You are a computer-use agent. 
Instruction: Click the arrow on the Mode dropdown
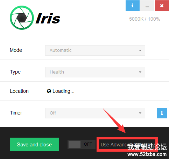[140, 50]
